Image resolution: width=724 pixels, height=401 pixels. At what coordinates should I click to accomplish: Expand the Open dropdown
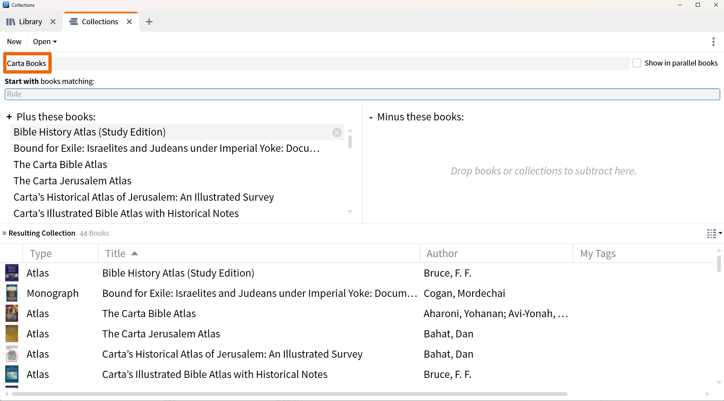pos(45,42)
